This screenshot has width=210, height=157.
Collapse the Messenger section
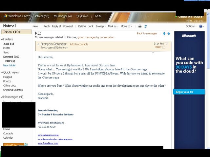[x=2, y=97]
